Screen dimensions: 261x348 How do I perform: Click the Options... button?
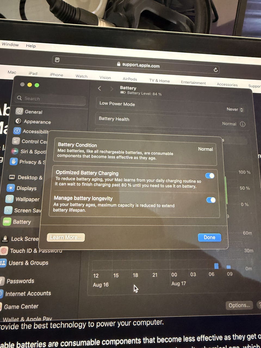coord(239,305)
